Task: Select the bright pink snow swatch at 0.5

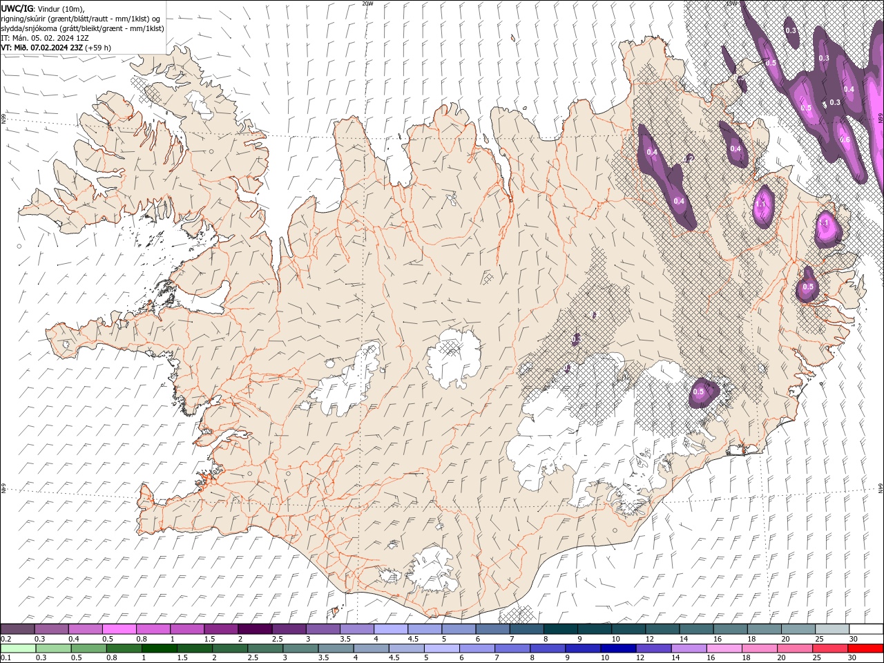Action: pos(119,629)
